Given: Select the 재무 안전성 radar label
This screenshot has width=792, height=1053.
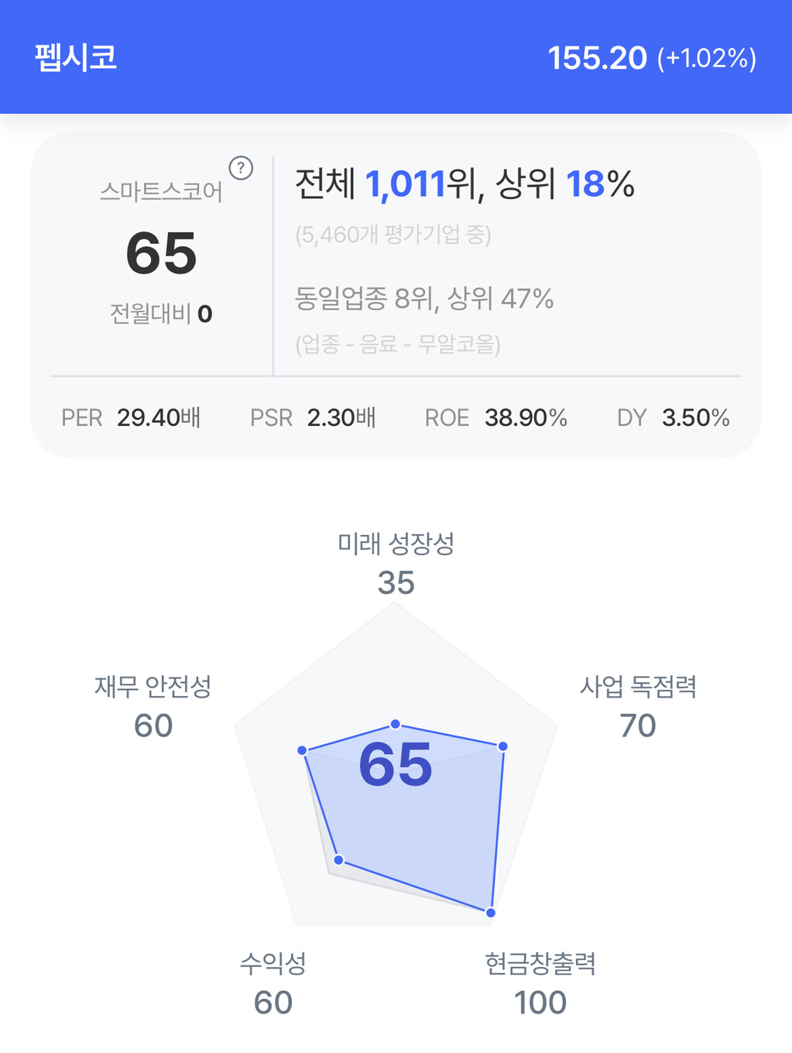Looking at the screenshot, I should tap(153, 686).
